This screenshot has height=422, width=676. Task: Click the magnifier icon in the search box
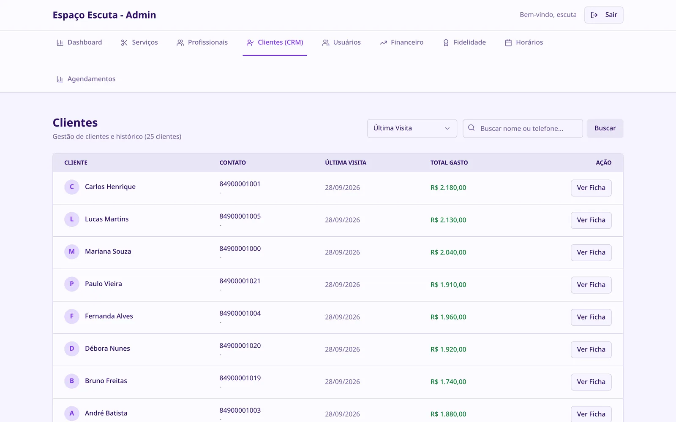point(472,128)
